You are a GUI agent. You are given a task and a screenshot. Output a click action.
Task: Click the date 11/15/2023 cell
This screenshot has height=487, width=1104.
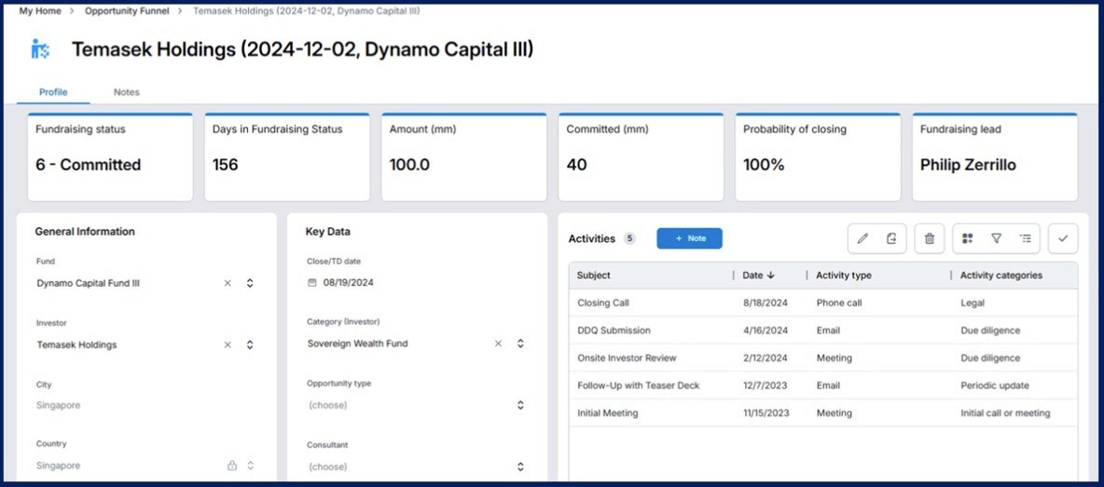tap(766, 413)
